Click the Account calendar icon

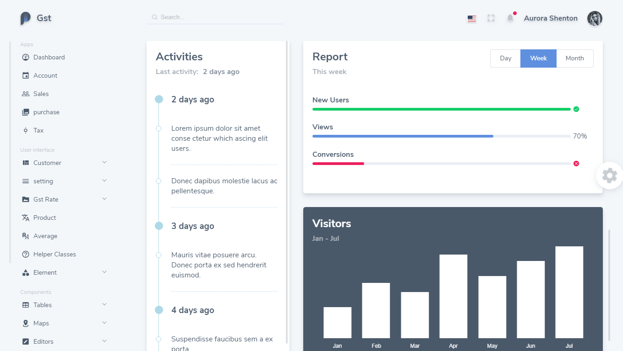point(26,75)
